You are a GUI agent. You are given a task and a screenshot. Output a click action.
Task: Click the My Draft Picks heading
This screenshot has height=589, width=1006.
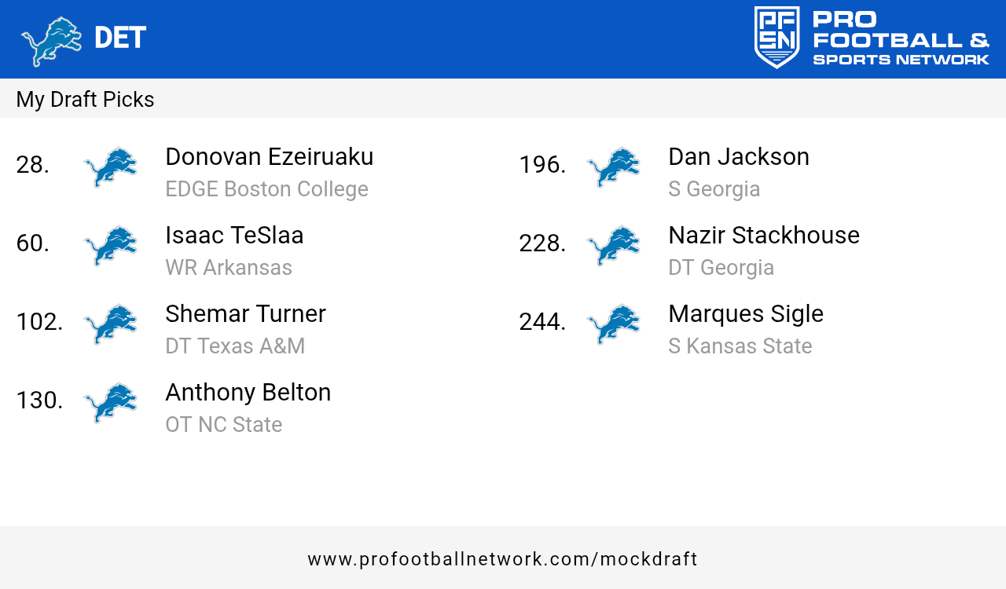coord(85,100)
